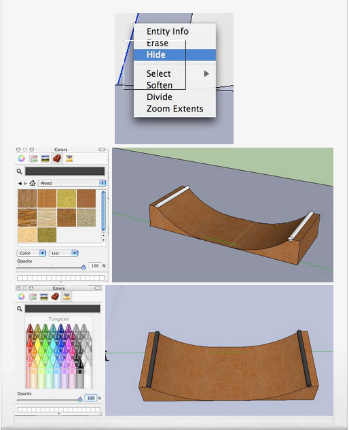This screenshot has height=430, width=349.
Task: Click the blue scrollbar thumb beside wood swatches
Action: [103, 211]
